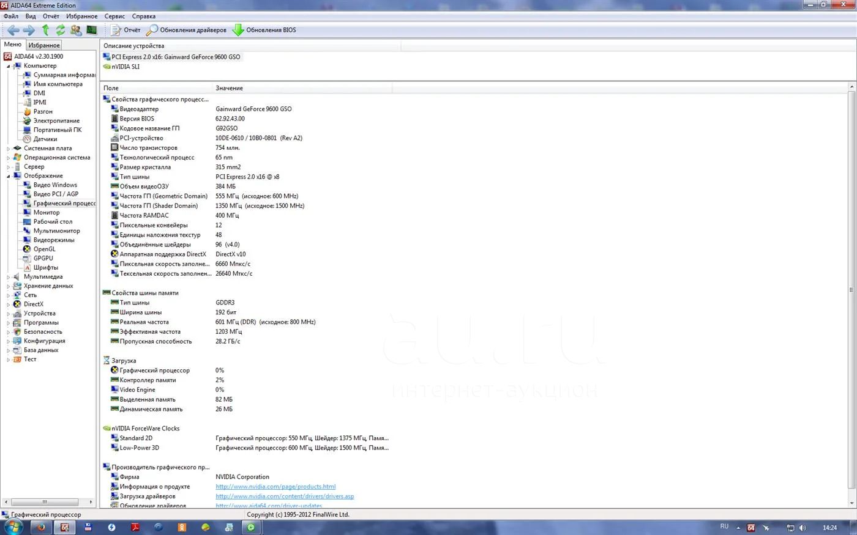Open the PDF reader taskbar icon
This screenshot has height=535, width=857.
pos(135,527)
